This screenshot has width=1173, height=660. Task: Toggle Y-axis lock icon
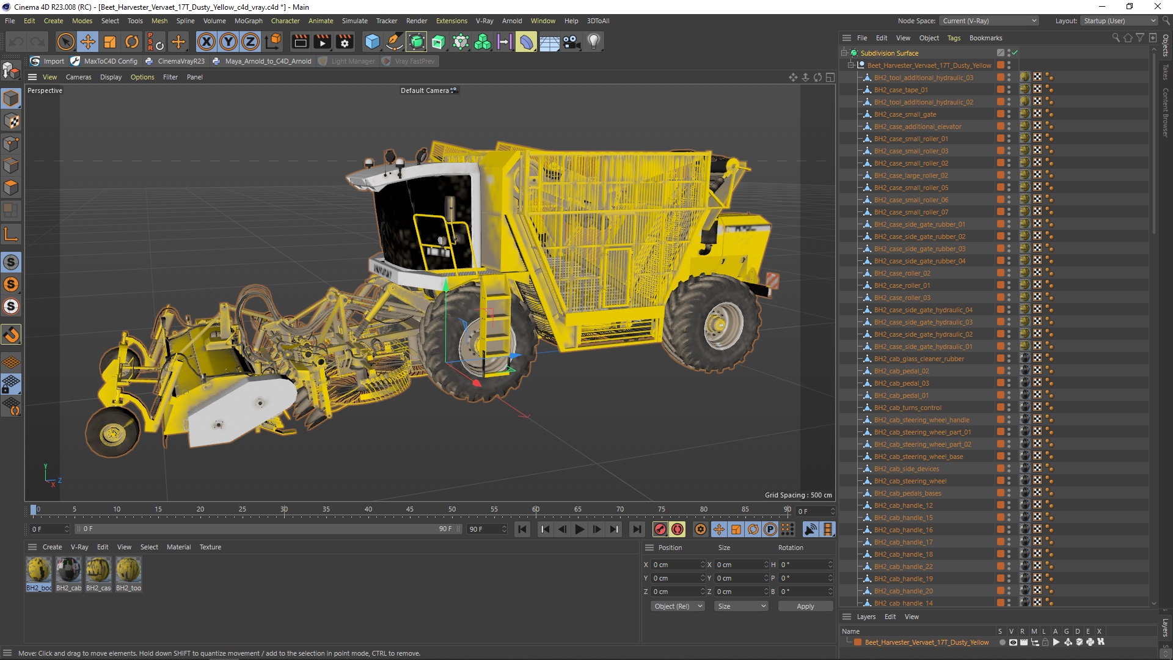228,42
